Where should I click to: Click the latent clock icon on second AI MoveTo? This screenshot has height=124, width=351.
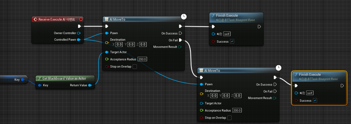click(x=278, y=68)
